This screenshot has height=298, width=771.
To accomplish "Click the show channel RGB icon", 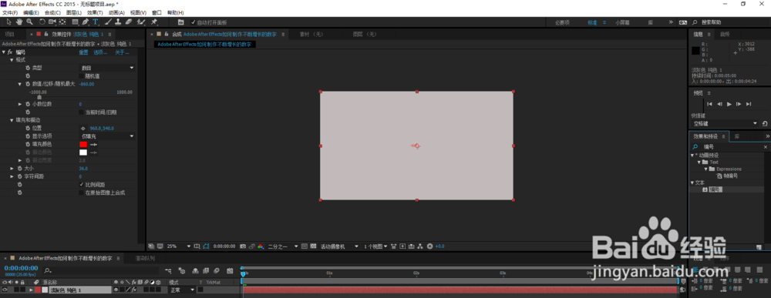I will [x=260, y=246].
